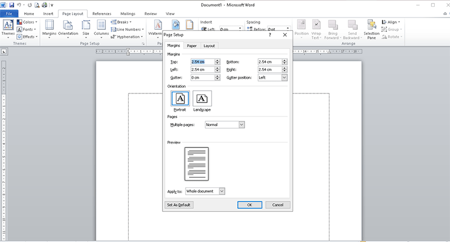This screenshot has width=450, height=242.
Task: Confirm Page Setup with OK
Action: (250, 205)
